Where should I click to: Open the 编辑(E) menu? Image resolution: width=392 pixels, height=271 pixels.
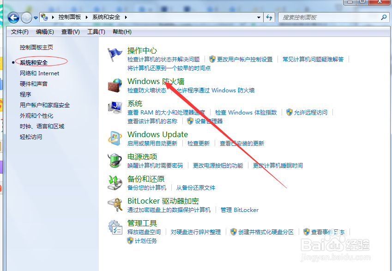(45, 32)
